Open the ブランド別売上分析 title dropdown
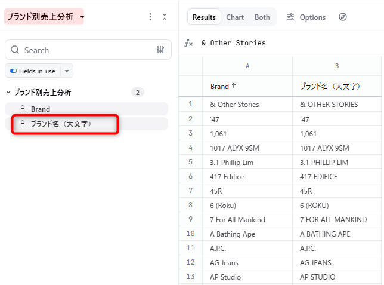 click(82, 17)
